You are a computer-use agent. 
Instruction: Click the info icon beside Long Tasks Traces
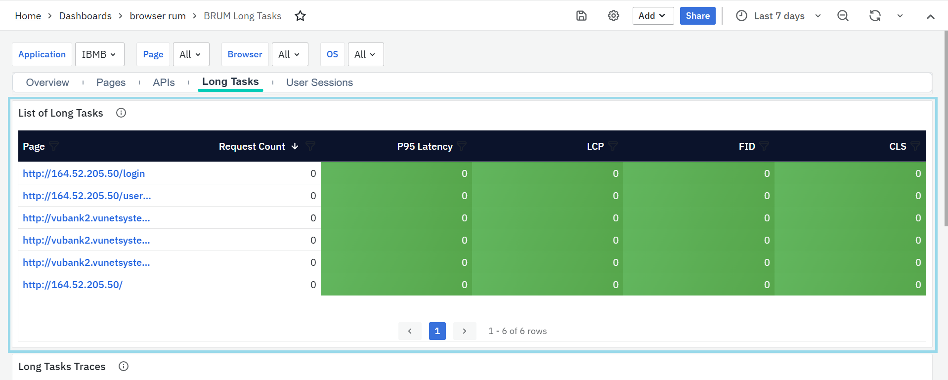pos(124,366)
